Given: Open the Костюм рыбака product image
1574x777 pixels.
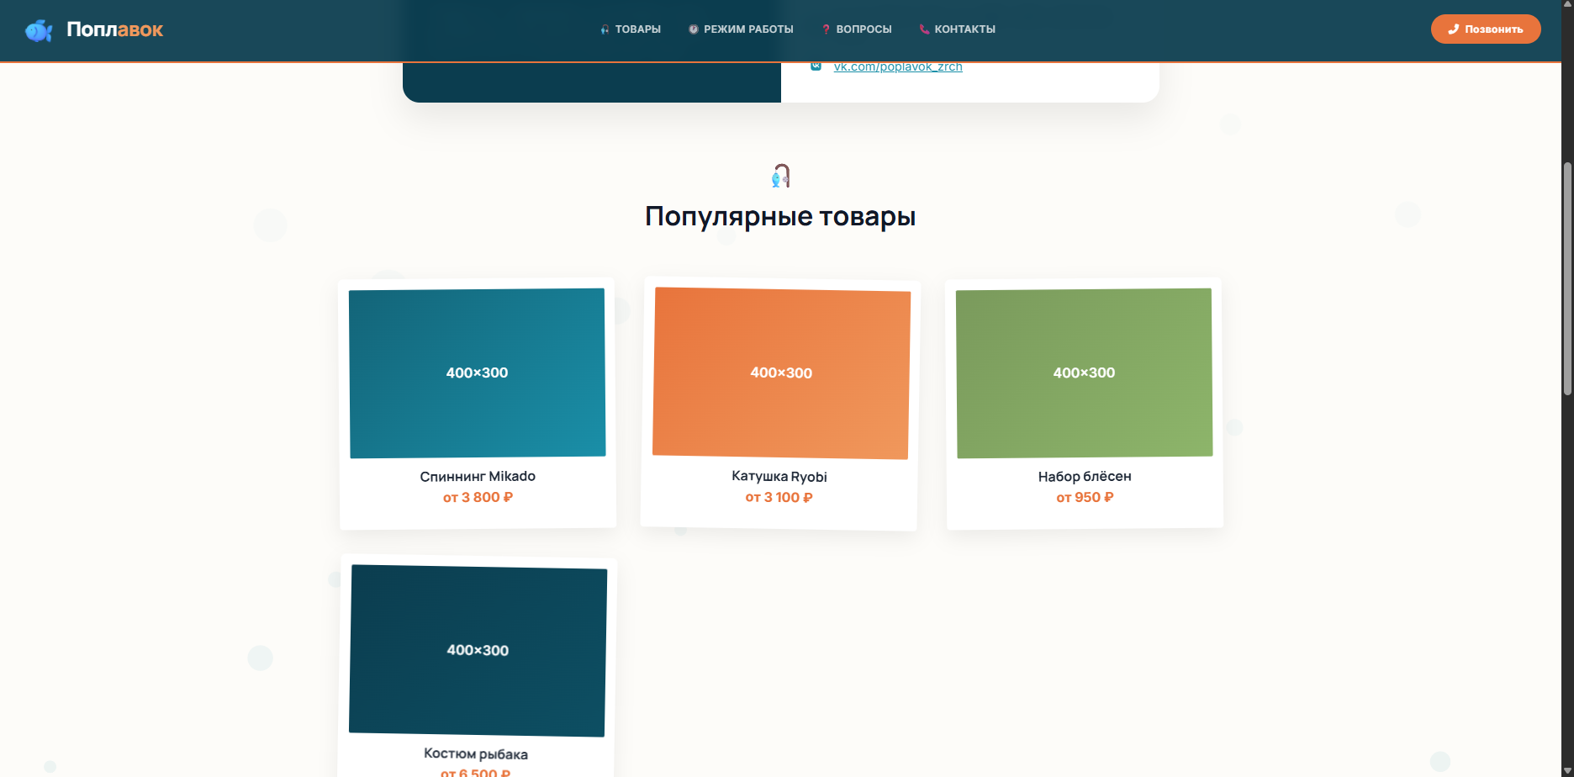Looking at the screenshot, I should coord(478,651).
